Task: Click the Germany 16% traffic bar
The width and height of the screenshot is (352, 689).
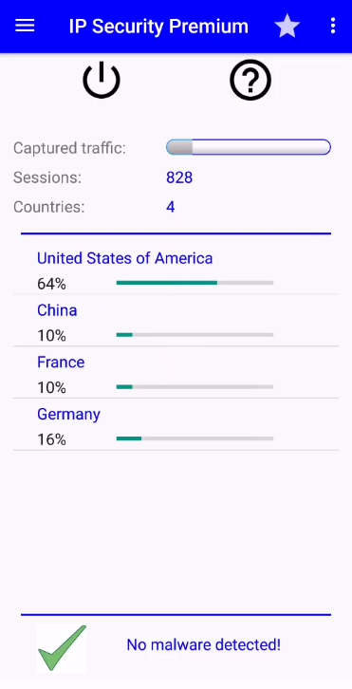Action: coord(195,438)
